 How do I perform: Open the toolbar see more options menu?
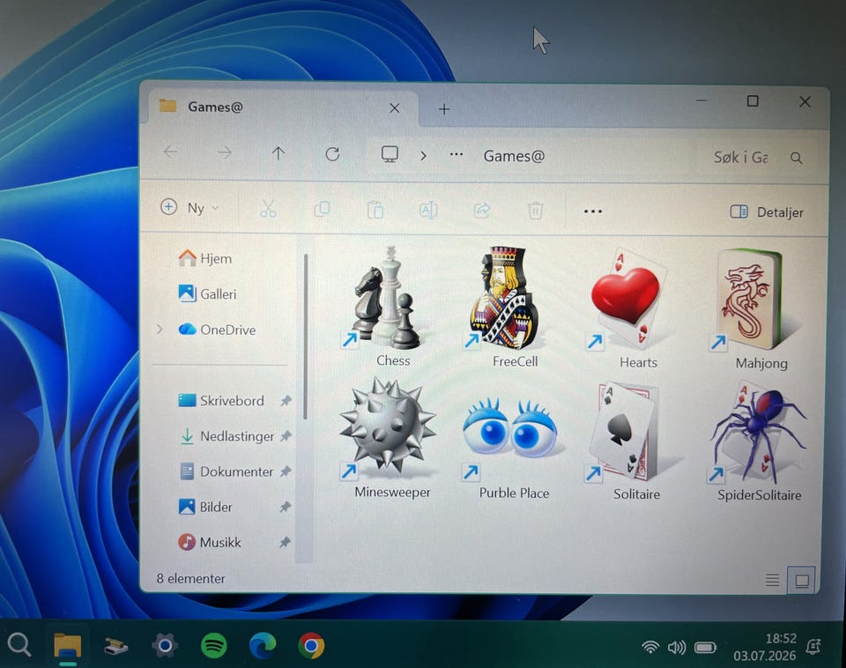coord(592,211)
